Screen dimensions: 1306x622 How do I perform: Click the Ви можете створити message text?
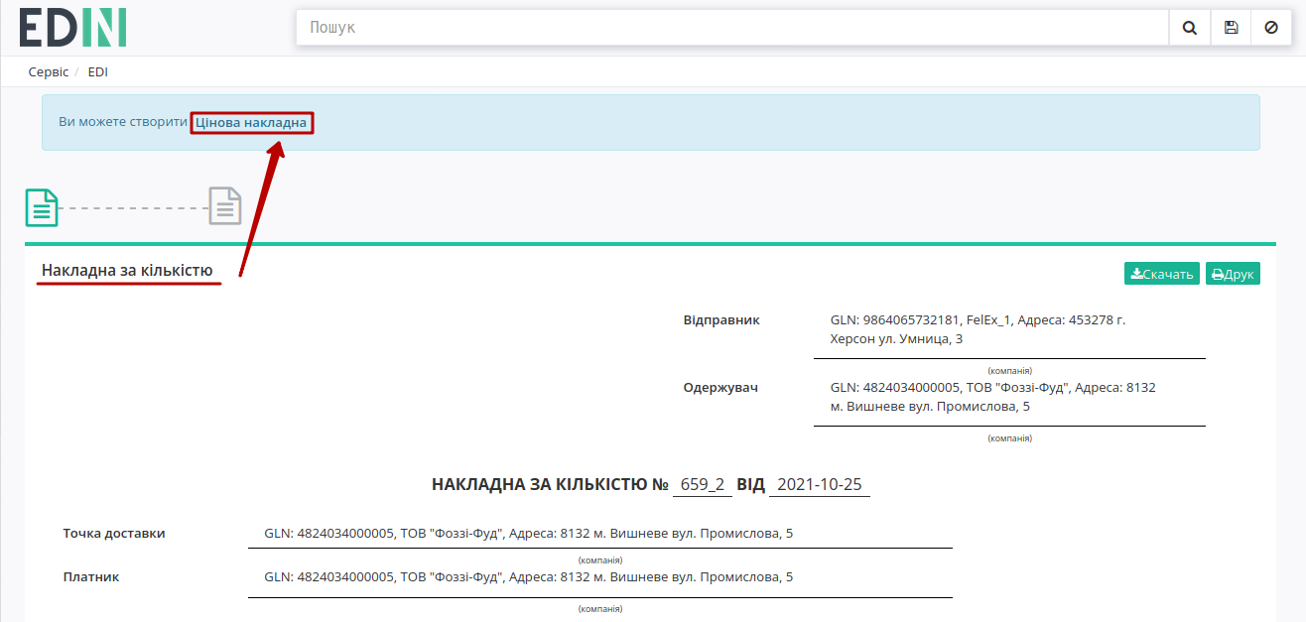click(x=123, y=122)
